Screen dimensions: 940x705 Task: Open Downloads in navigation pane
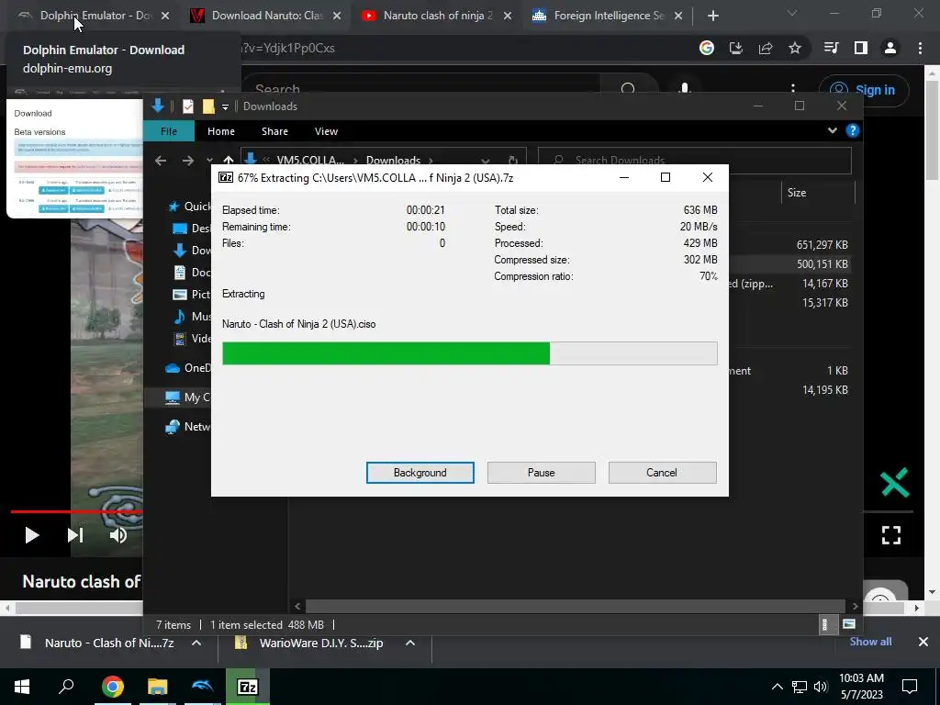click(191, 251)
